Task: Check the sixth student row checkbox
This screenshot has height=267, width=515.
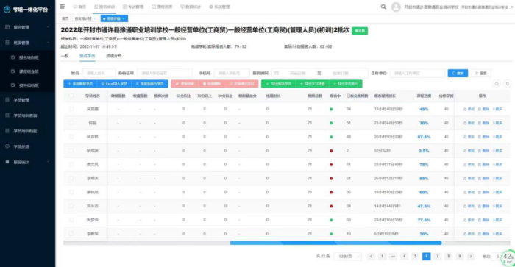Action: 71,178
